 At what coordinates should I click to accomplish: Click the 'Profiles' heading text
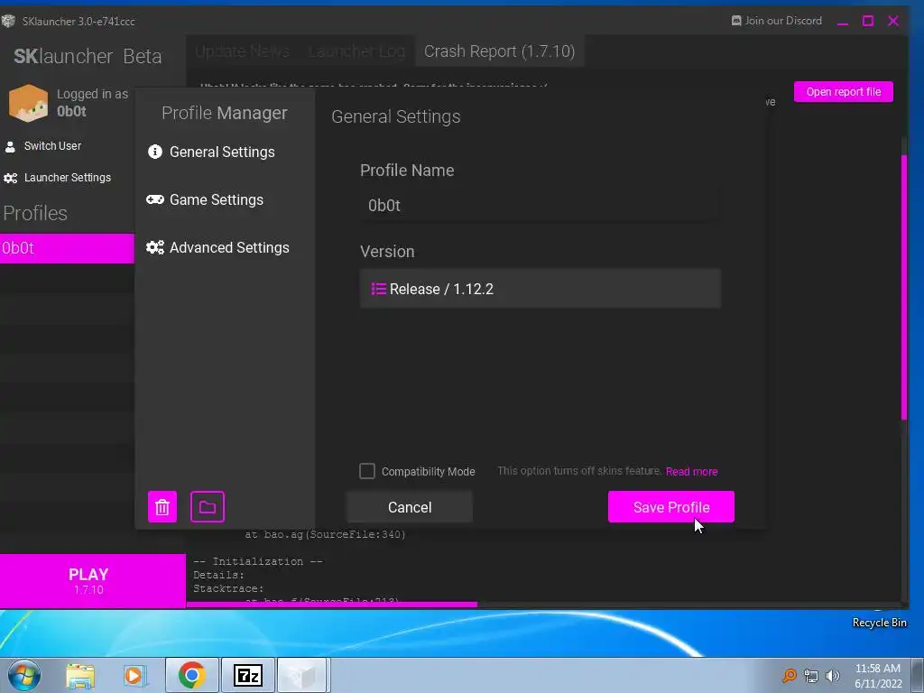(35, 213)
